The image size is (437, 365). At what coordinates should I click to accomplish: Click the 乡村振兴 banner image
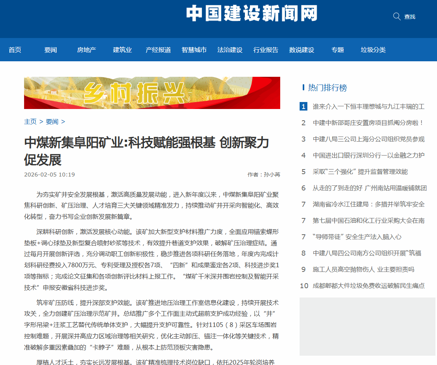click(152, 93)
